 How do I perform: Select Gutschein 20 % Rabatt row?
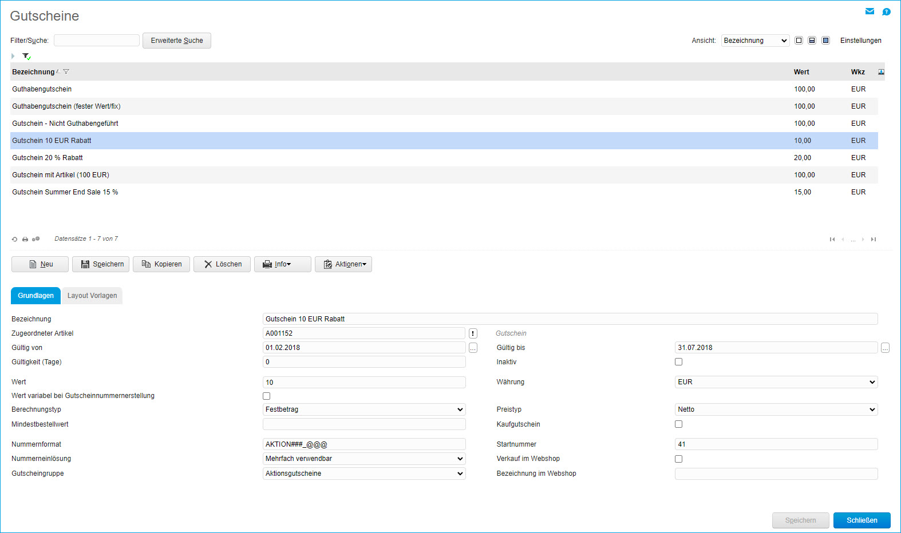click(444, 158)
